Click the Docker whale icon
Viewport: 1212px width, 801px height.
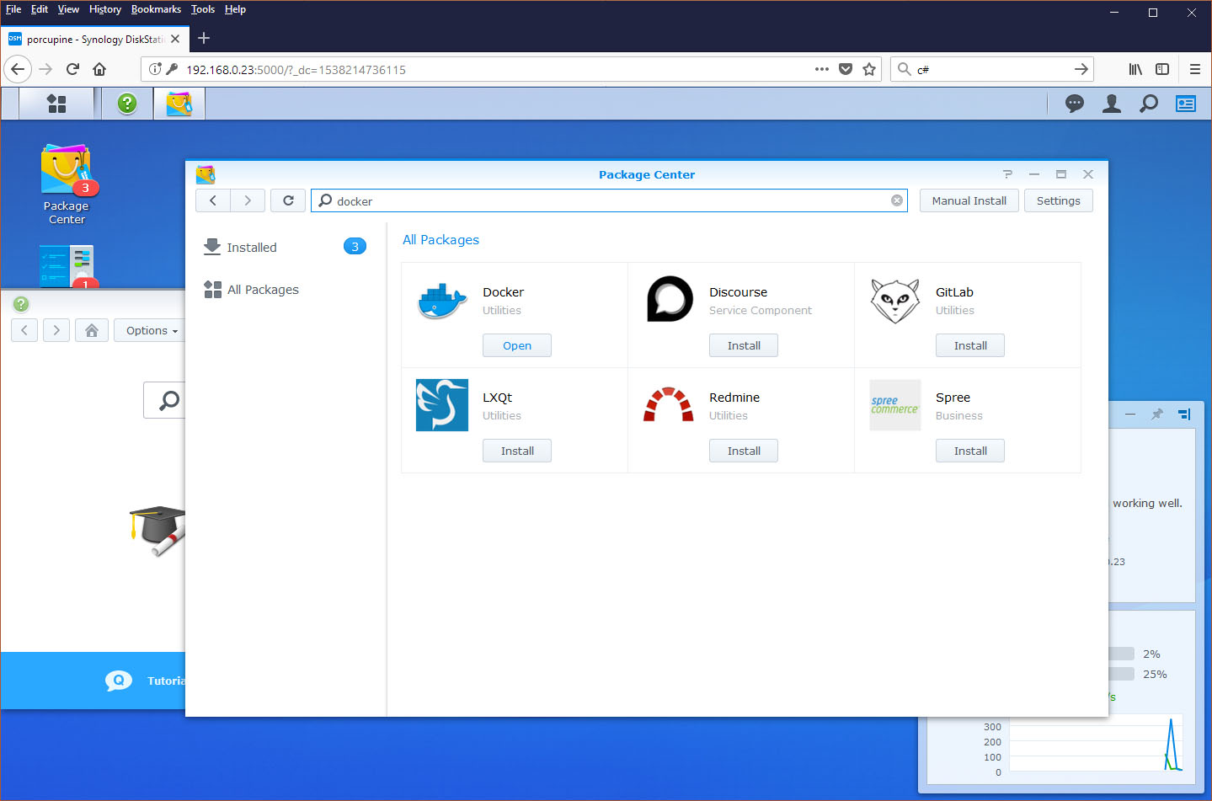(442, 301)
